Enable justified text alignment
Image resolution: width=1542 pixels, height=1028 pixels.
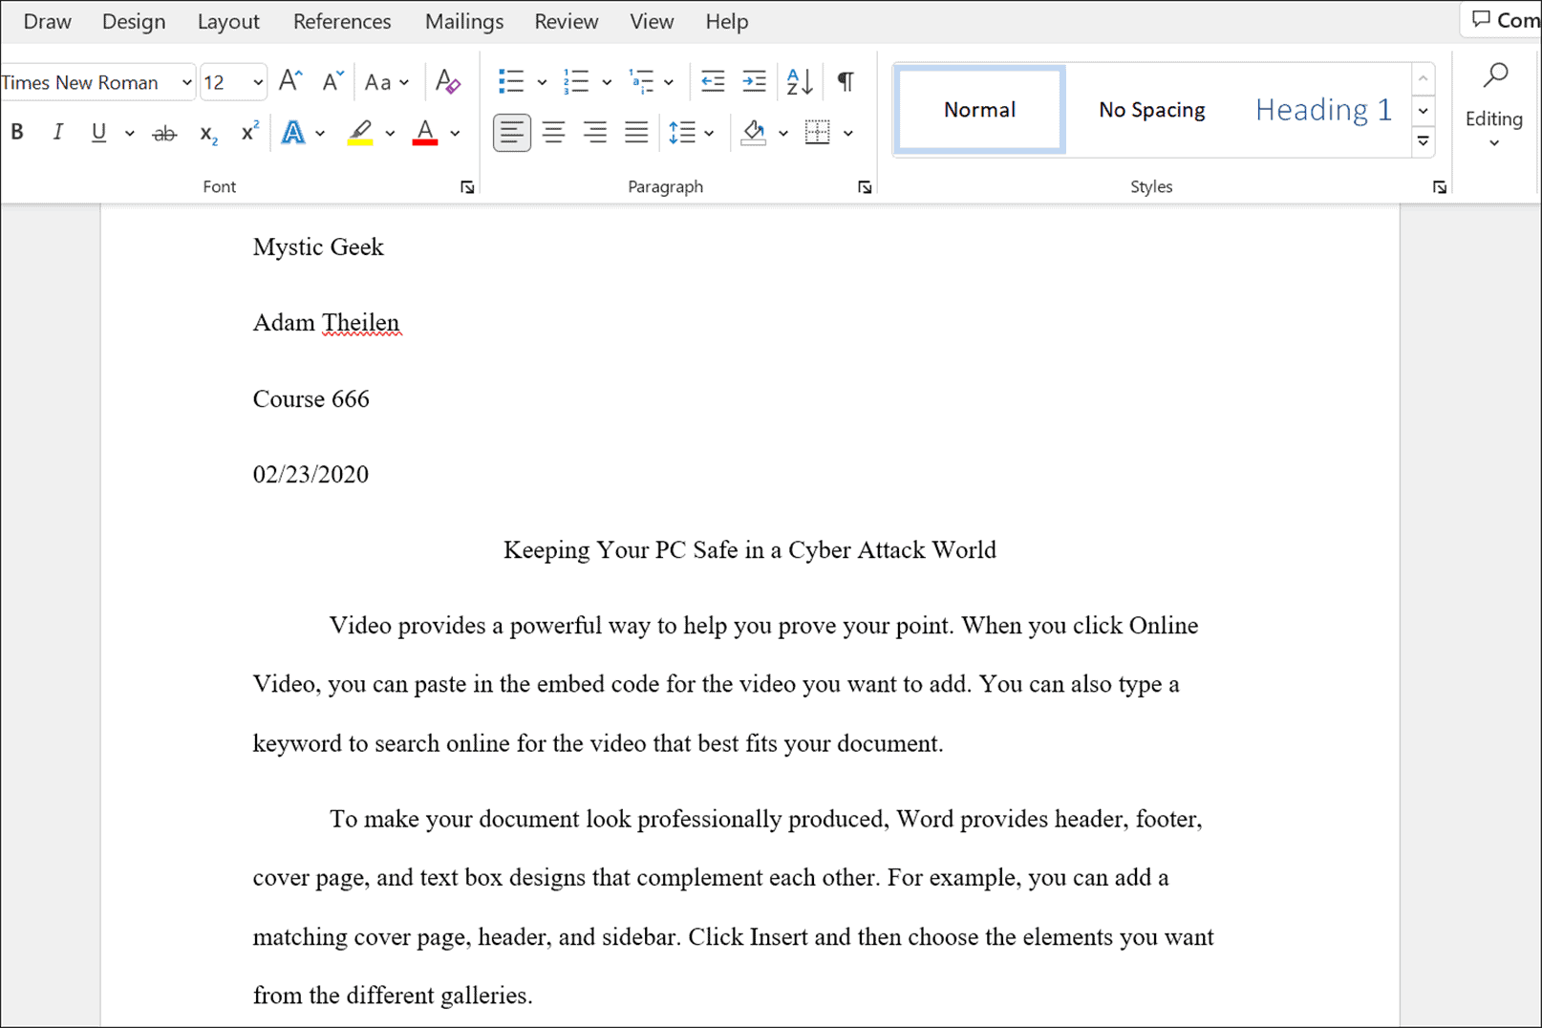click(x=636, y=132)
